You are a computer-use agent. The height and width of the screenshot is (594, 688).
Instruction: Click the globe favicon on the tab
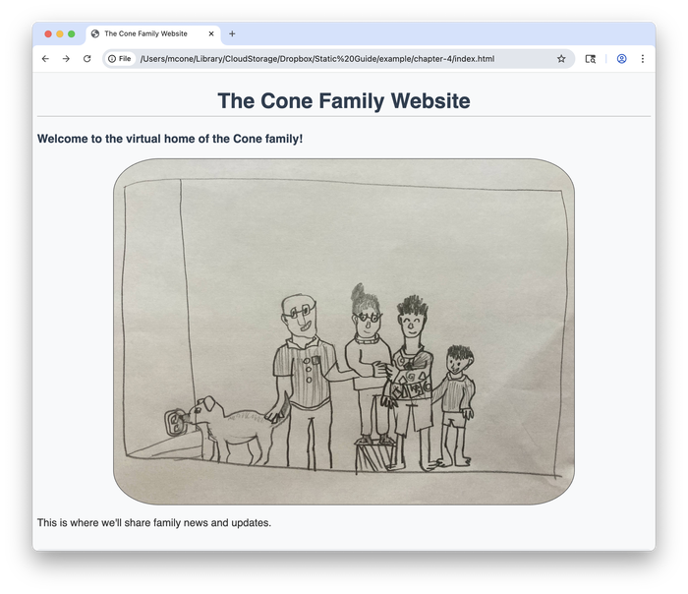(x=94, y=33)
